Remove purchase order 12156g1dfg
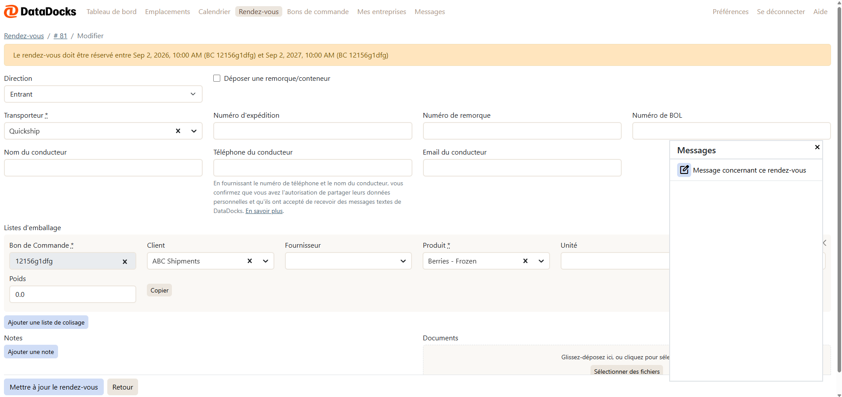The width and height of the screenshot is (842, 397). click(125, 262)
